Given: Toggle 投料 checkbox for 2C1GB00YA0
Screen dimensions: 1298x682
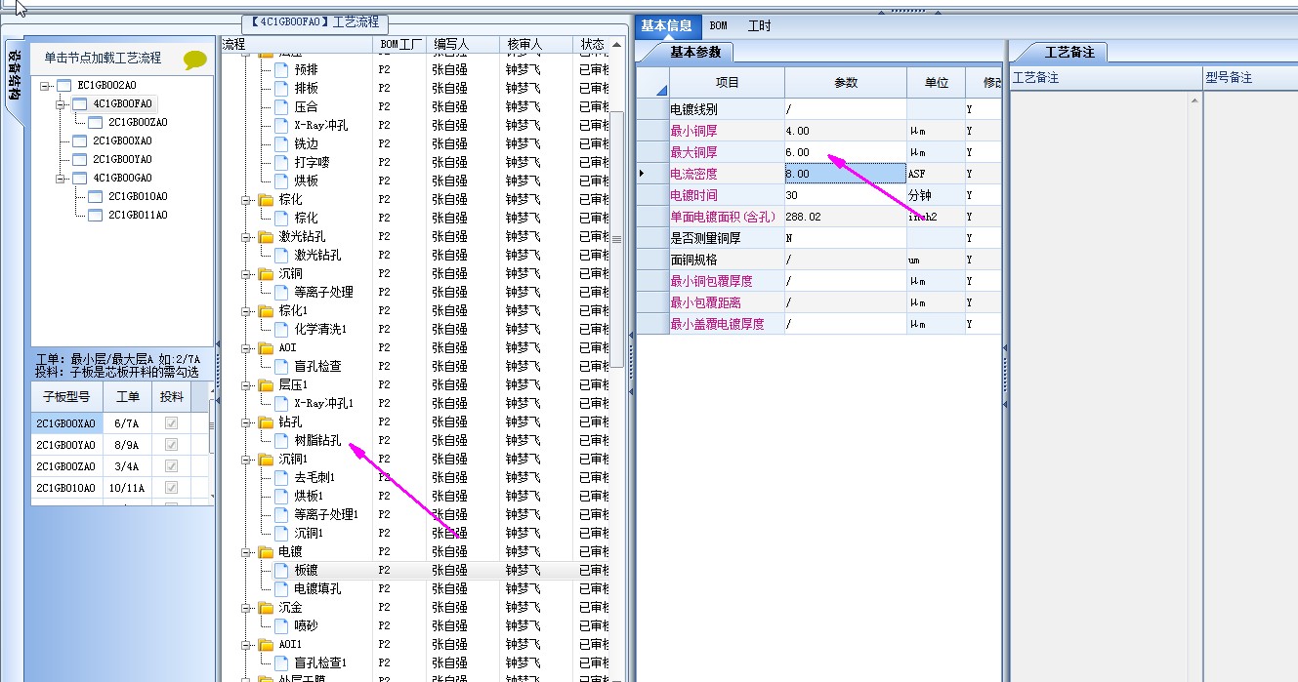Looking at the screenshot, I should [x=172, y=445].
